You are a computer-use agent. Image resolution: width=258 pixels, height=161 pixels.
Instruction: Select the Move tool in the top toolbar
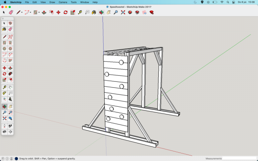[x=58, y=12]
